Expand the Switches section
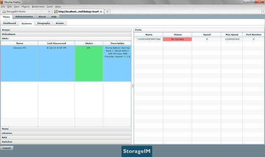 pos(66,142)
